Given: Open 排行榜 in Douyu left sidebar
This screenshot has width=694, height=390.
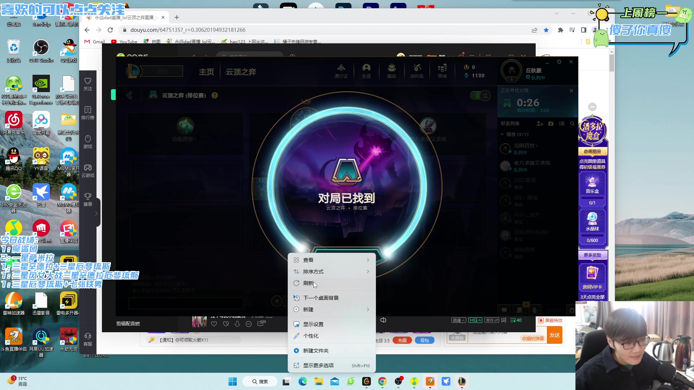Looking at the screenshot, I should (x=88, y=113).
